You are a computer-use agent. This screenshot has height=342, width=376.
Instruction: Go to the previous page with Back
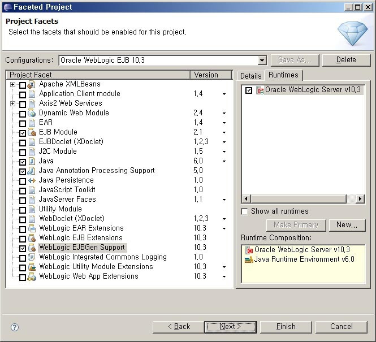pyautogui.click(x=179, y=327)
